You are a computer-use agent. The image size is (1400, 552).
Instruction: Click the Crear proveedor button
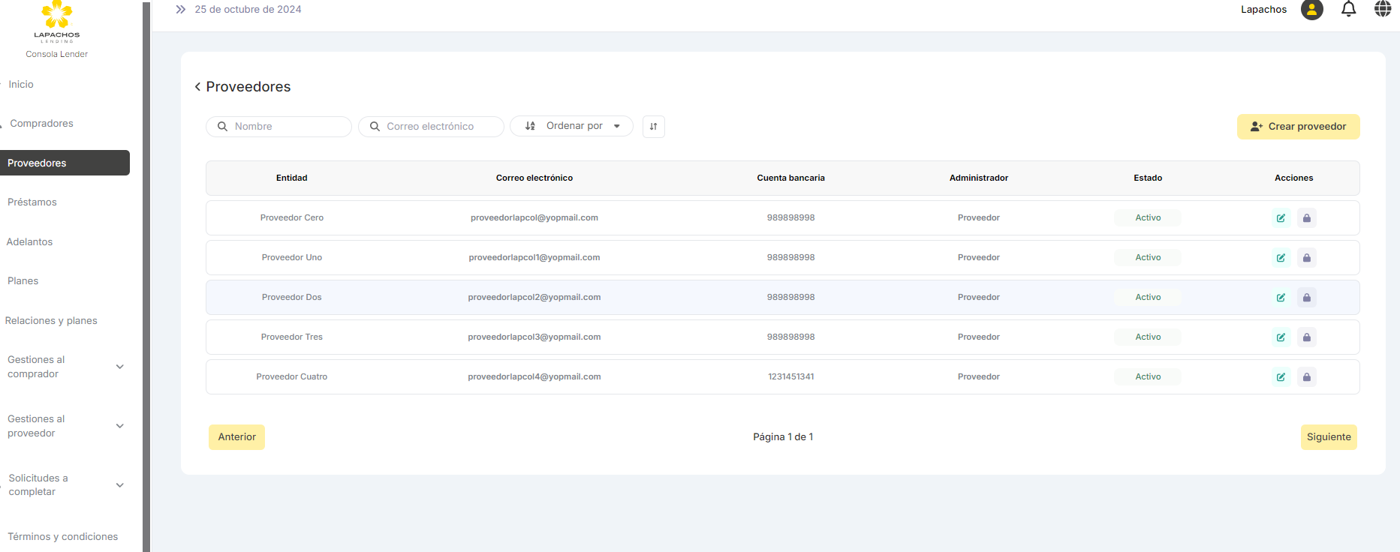[x=1297, y=127]
